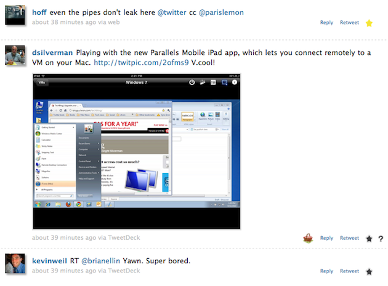Click the picnic basket icon on dsilverman's tweet
This screenshot has width=388, height=286.
308,239
